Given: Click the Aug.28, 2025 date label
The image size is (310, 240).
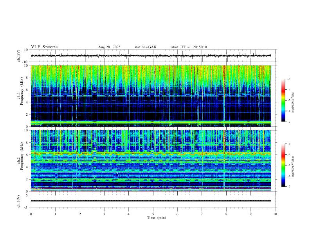Looking at the screenshot, I should click(x=109, y=47).
